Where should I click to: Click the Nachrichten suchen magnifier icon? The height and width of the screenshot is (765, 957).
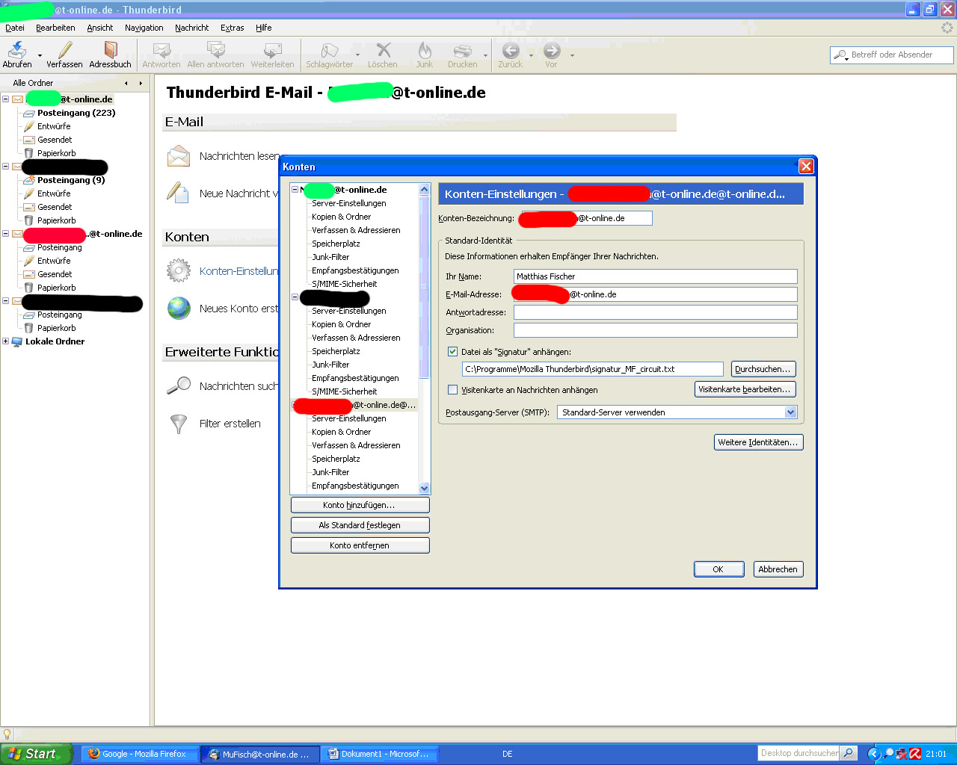pos(179,385)
